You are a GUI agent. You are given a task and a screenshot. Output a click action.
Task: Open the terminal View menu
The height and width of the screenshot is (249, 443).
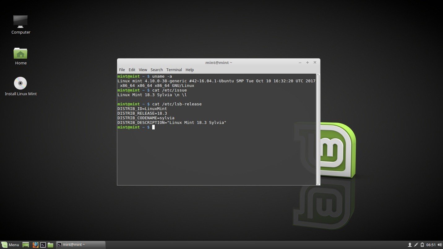[x=143, y=70]
